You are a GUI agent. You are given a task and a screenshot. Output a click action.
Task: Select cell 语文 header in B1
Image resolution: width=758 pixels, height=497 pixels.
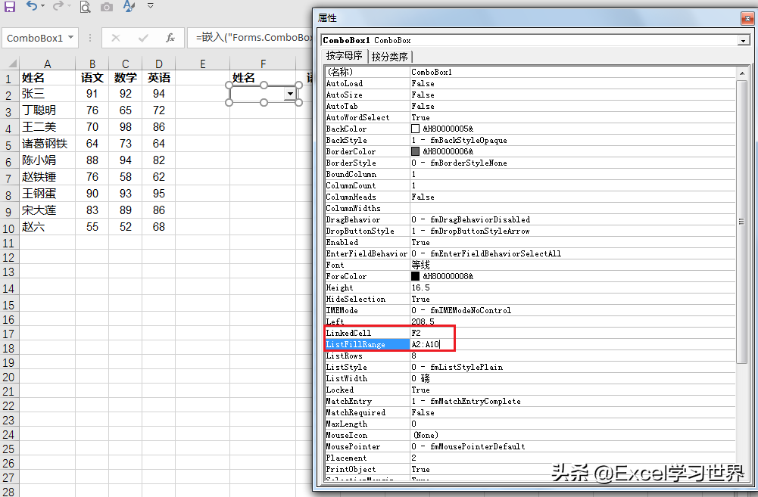[x=92, y=78]
